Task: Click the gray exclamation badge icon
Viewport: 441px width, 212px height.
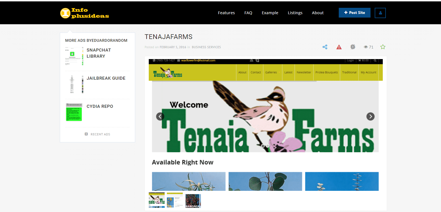Action: (353, 47)
